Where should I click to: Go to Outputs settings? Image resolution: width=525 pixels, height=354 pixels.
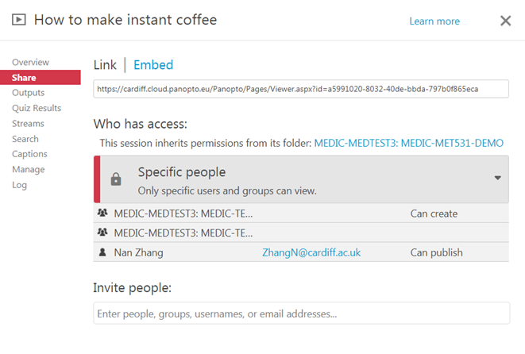click(x=29, y=93)
